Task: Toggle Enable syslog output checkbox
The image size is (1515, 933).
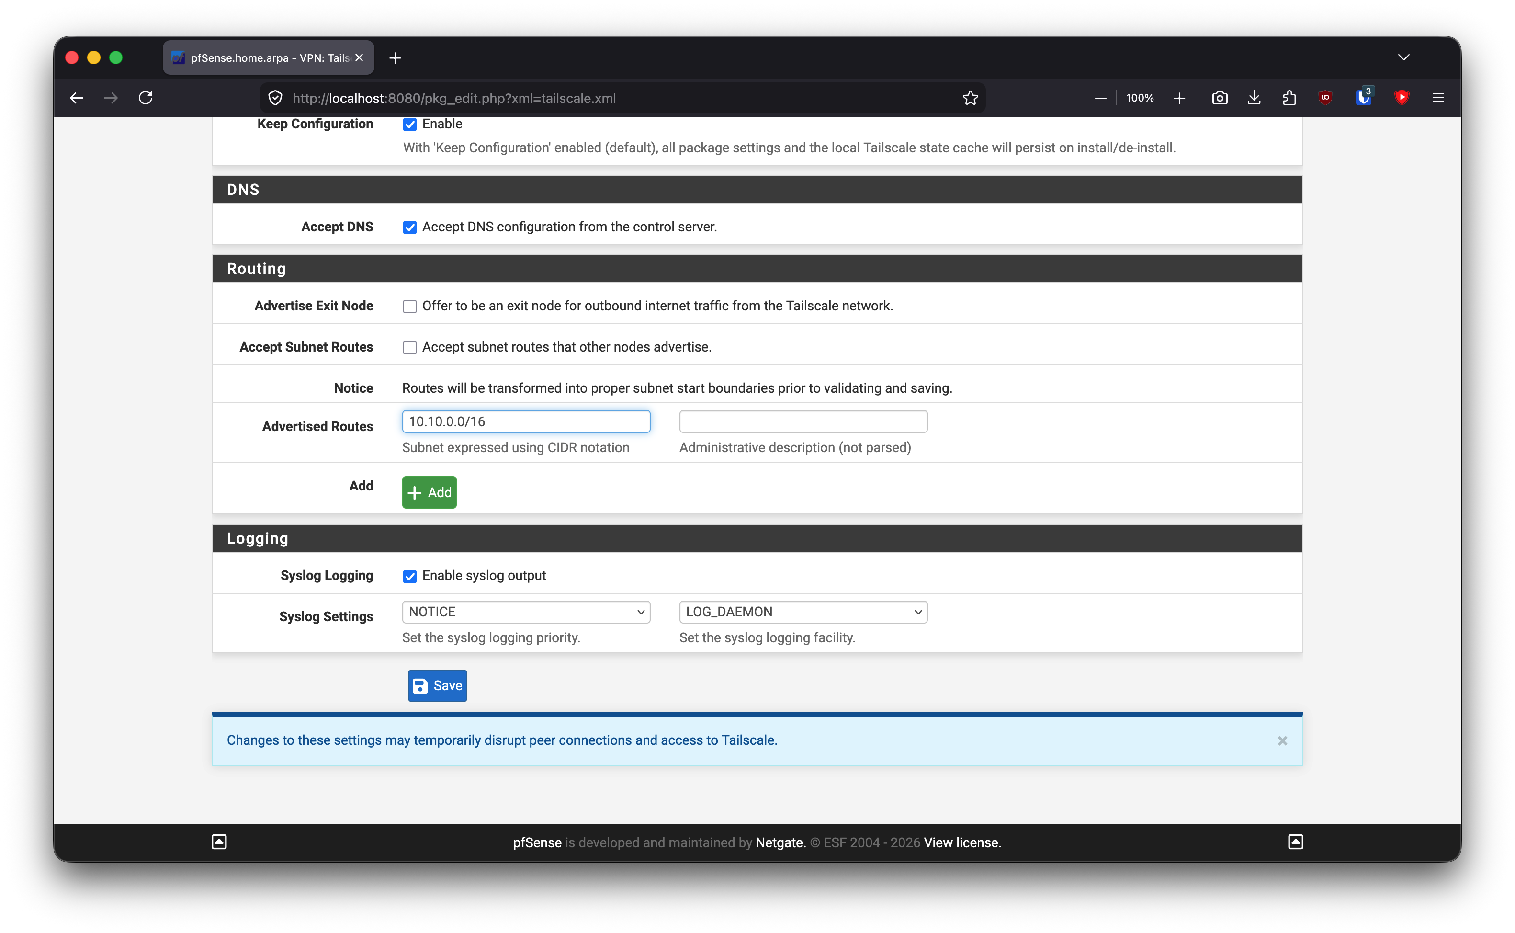Action: pyautogui.click(x=409, y=576)
